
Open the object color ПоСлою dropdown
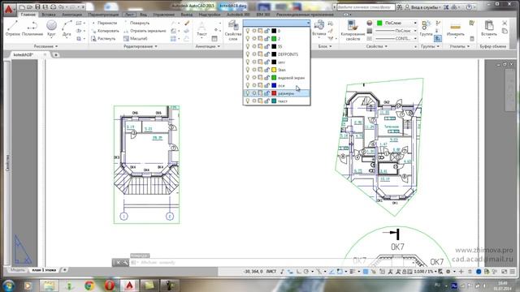[396, 23]
